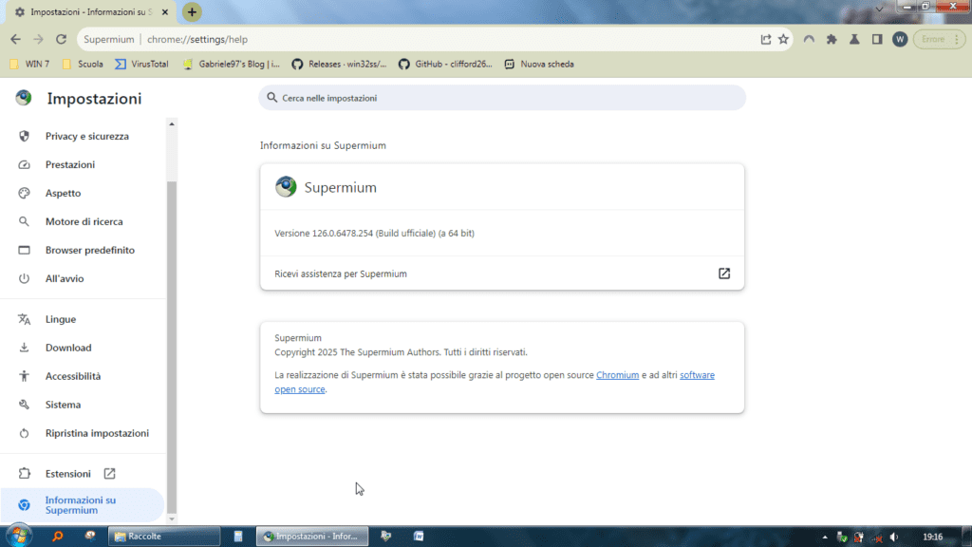Open Sistema settings
972x547 pixels.
(x=84, y=405)
